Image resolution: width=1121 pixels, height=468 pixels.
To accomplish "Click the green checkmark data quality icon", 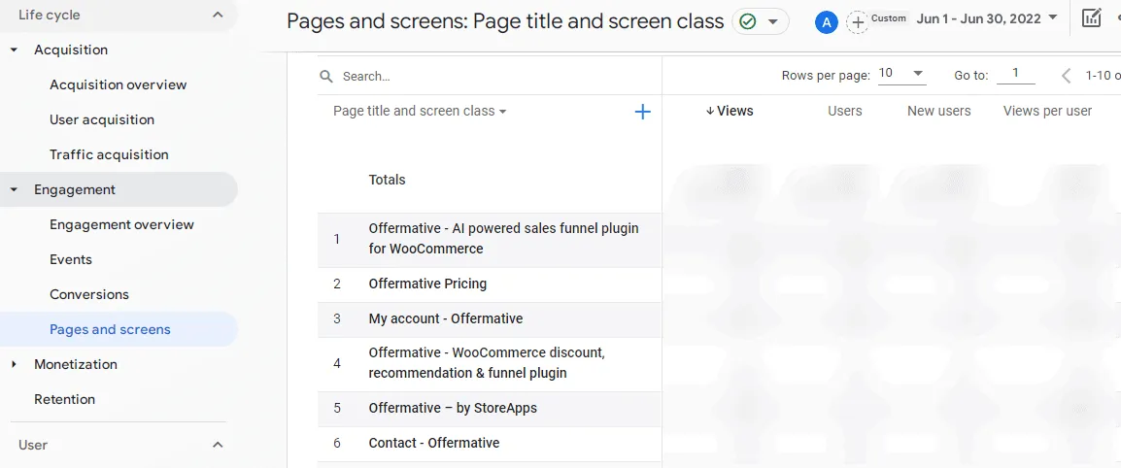I will click(748, 21).
